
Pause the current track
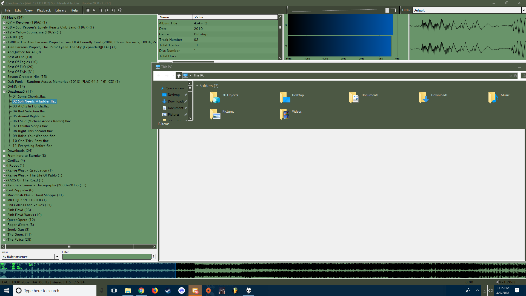(x=101, y=10)
